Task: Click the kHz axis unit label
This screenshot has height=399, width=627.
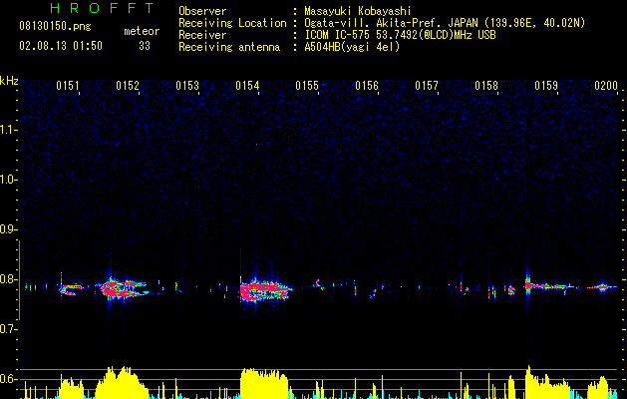Action: (x=9, y=81)
